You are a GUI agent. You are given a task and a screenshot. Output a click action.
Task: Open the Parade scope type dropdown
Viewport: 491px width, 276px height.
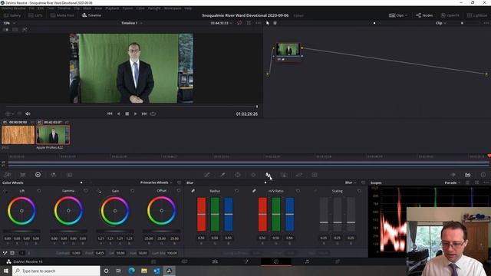click(x=453, y=182)
